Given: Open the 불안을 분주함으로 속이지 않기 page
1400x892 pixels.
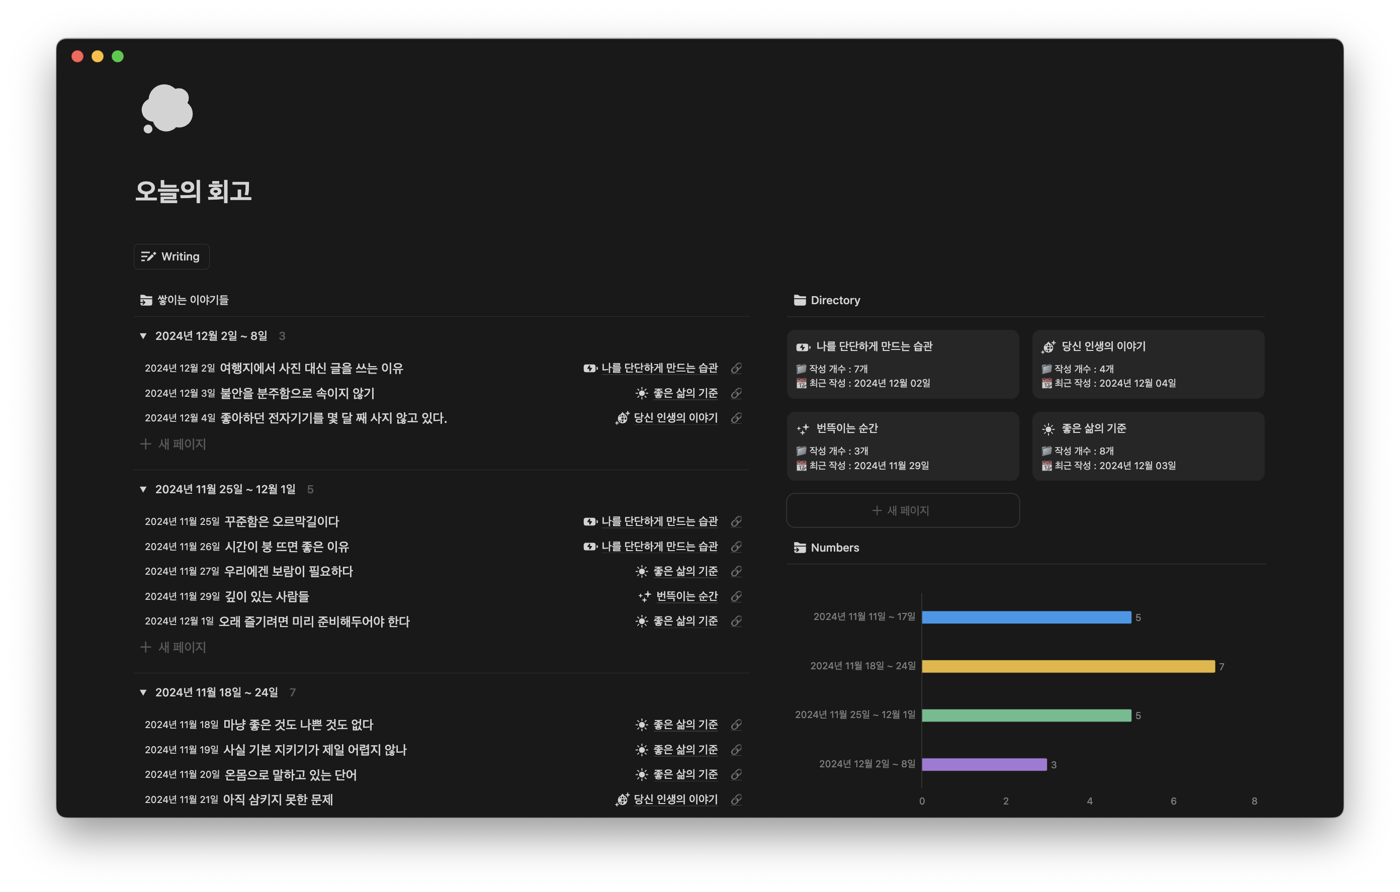Looking at the screenshot, I should coord(297,394).
